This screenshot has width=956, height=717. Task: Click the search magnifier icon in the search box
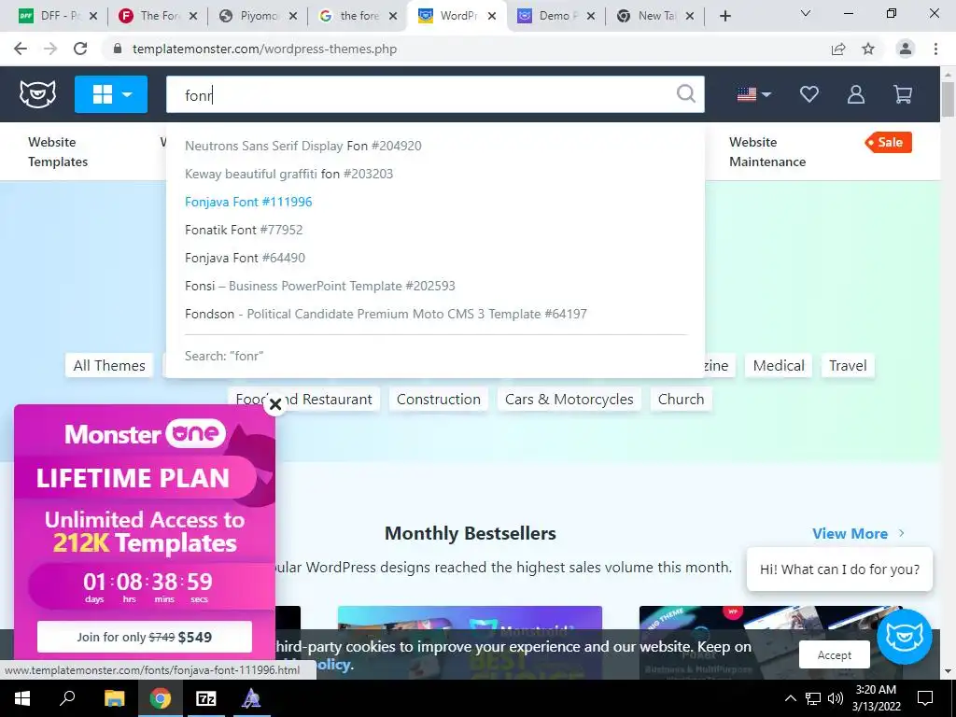pos(686,94)
